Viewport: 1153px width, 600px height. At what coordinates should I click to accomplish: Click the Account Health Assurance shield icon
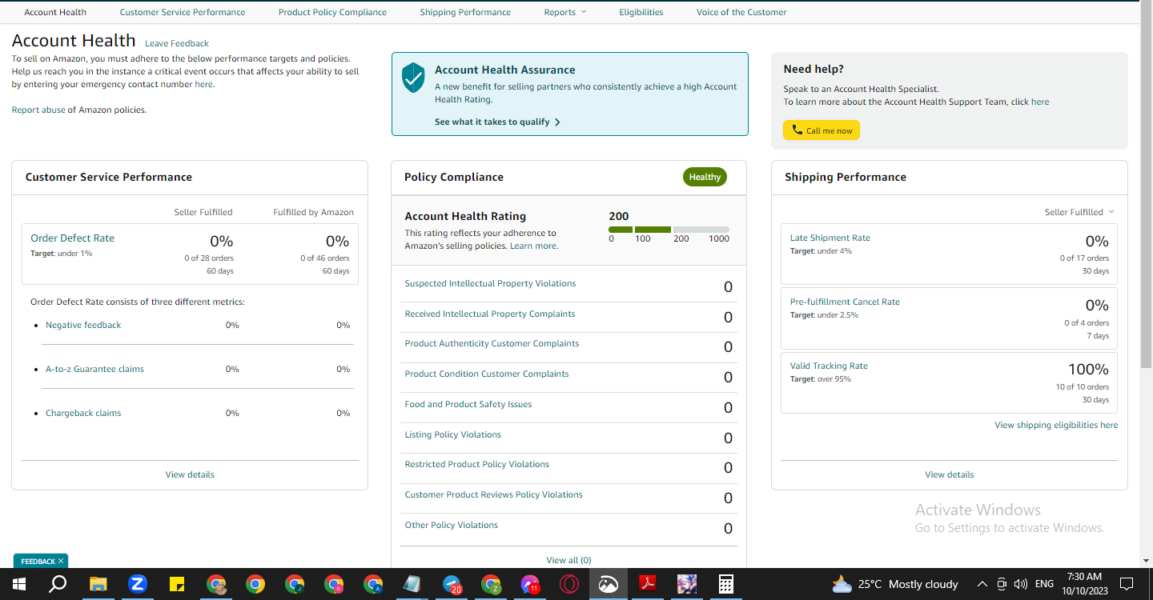click(413, 77)
